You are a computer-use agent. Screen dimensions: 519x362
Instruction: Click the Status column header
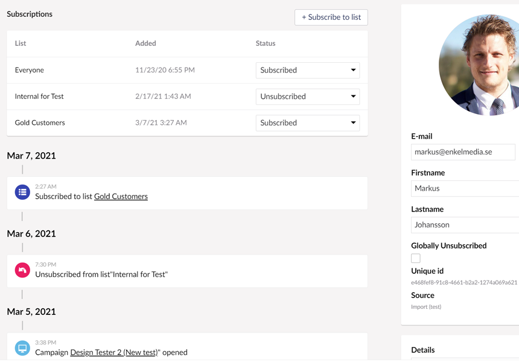pyautogui.click(x=266, y=43)
